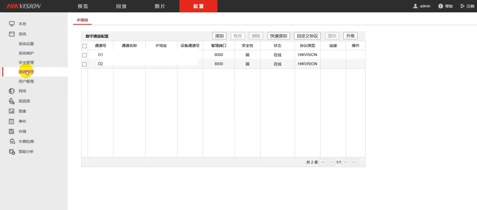Tick the checkbox for channel D2
Viewport: 477px width, 210px height.
(x=84, y=64)
